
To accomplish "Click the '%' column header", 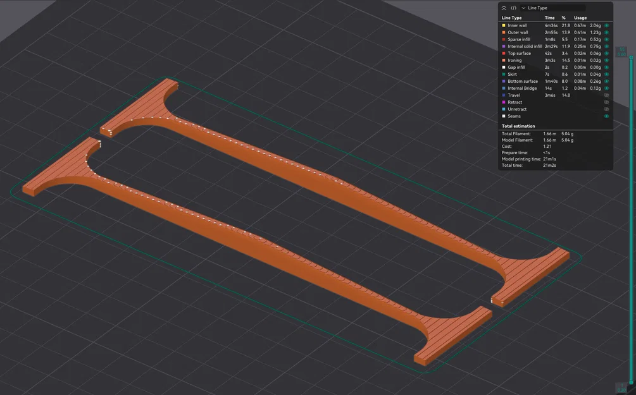I will (563, 18).
